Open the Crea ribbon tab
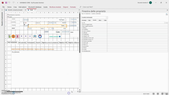 click(x=15, y=7)
